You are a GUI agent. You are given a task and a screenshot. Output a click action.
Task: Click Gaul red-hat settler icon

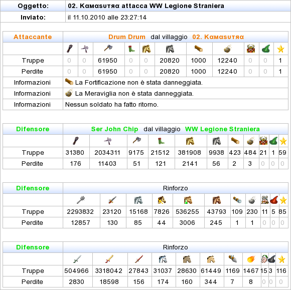274,200
